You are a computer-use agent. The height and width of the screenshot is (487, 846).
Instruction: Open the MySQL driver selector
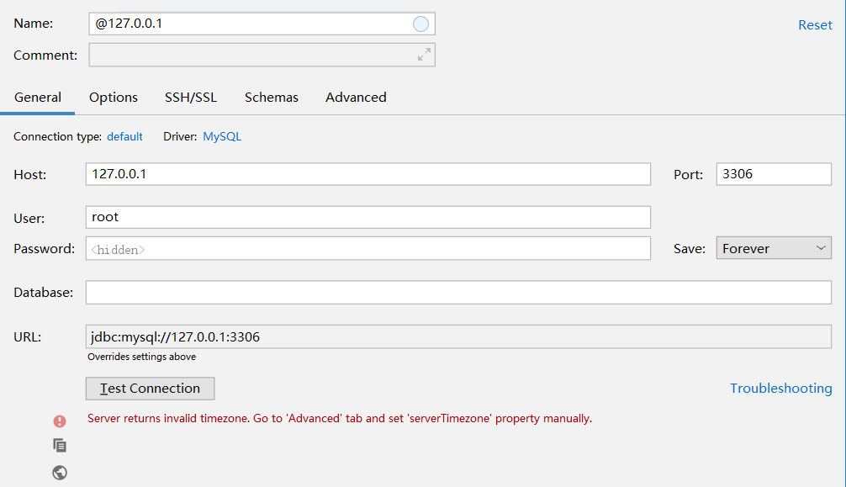point(221,135)
